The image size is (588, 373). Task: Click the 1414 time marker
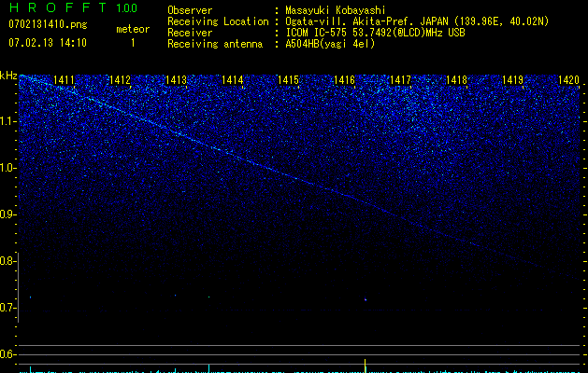point(232,80)
